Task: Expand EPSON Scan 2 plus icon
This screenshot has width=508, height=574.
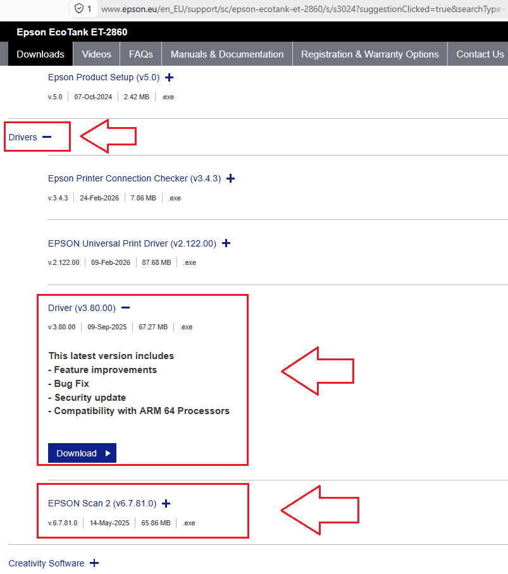Action: (166, 504)
